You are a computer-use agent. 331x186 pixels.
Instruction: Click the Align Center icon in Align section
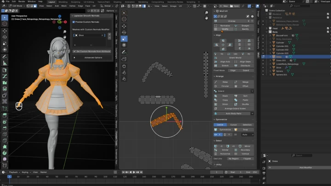click(223, 45)
